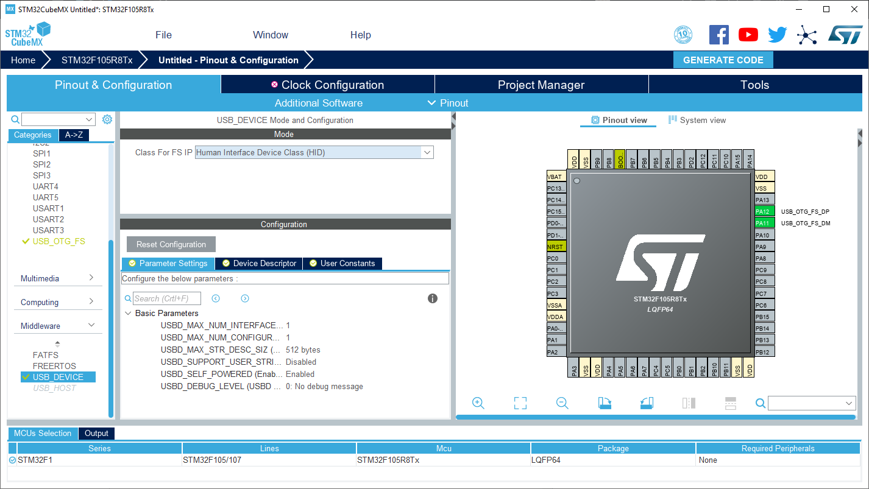
Task: Switch to the A->Z list tab
Action: (x=74, y=135)
